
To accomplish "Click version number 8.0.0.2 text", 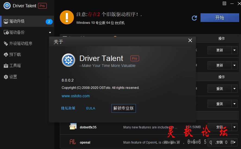I will pos(68,80).
